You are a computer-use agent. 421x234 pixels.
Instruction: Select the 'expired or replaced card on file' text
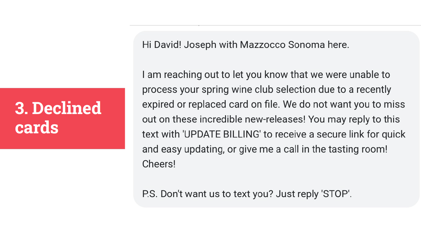point(211,104)
